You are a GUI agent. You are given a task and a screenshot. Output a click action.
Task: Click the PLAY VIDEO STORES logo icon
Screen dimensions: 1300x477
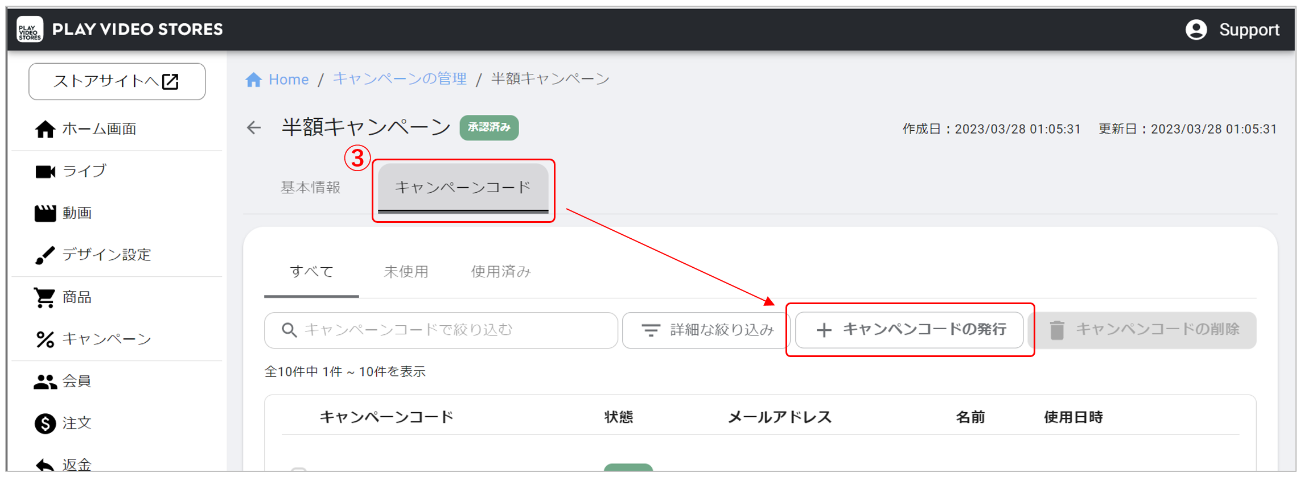pos(30,29)
